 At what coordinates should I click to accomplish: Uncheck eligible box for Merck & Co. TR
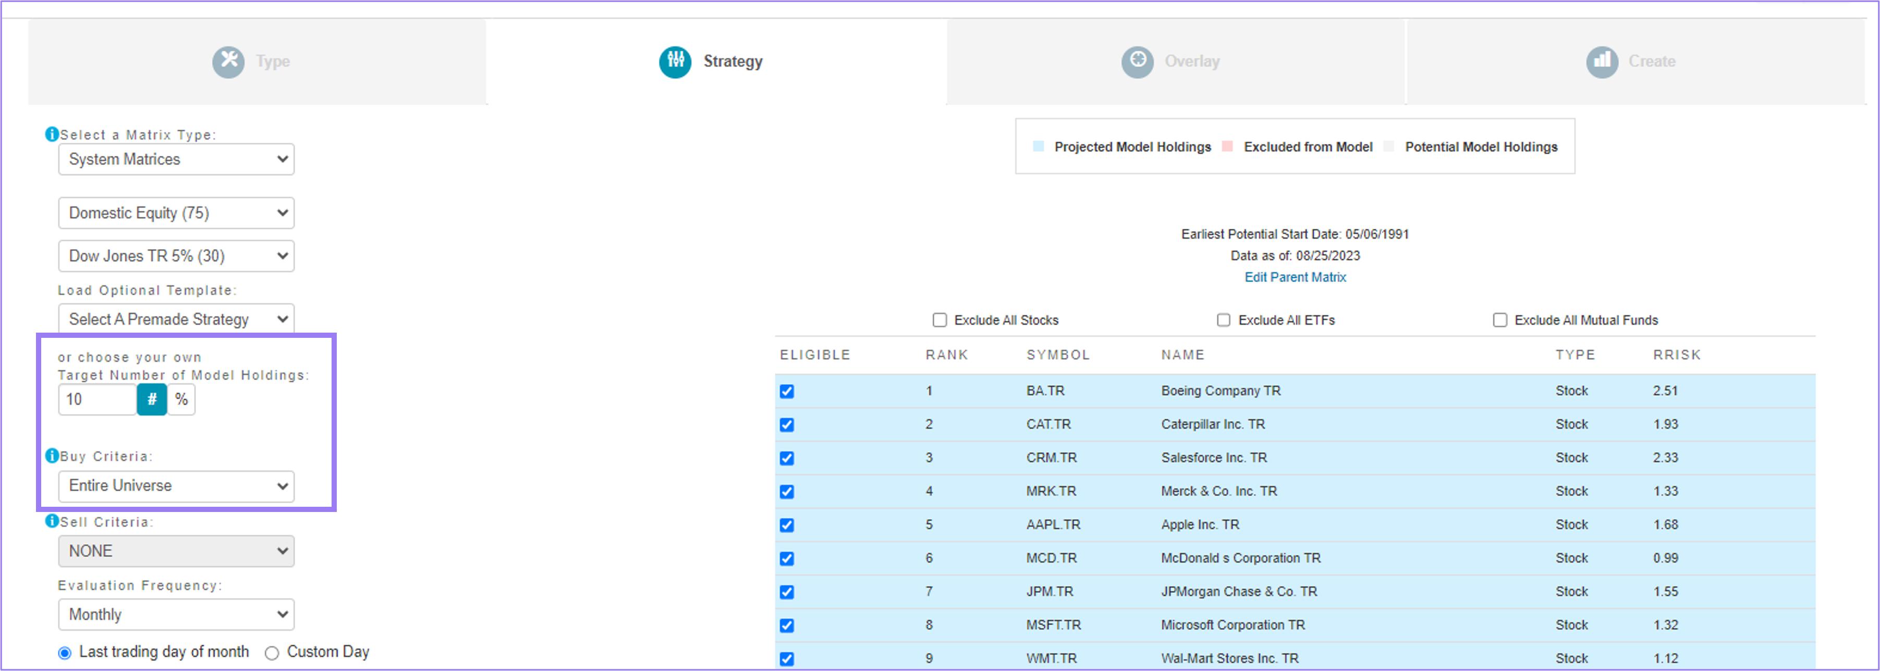pos(787,492)
